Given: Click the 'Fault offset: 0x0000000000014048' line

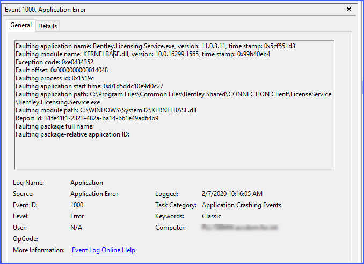Looking at the screenshot, I should point(62,70).
